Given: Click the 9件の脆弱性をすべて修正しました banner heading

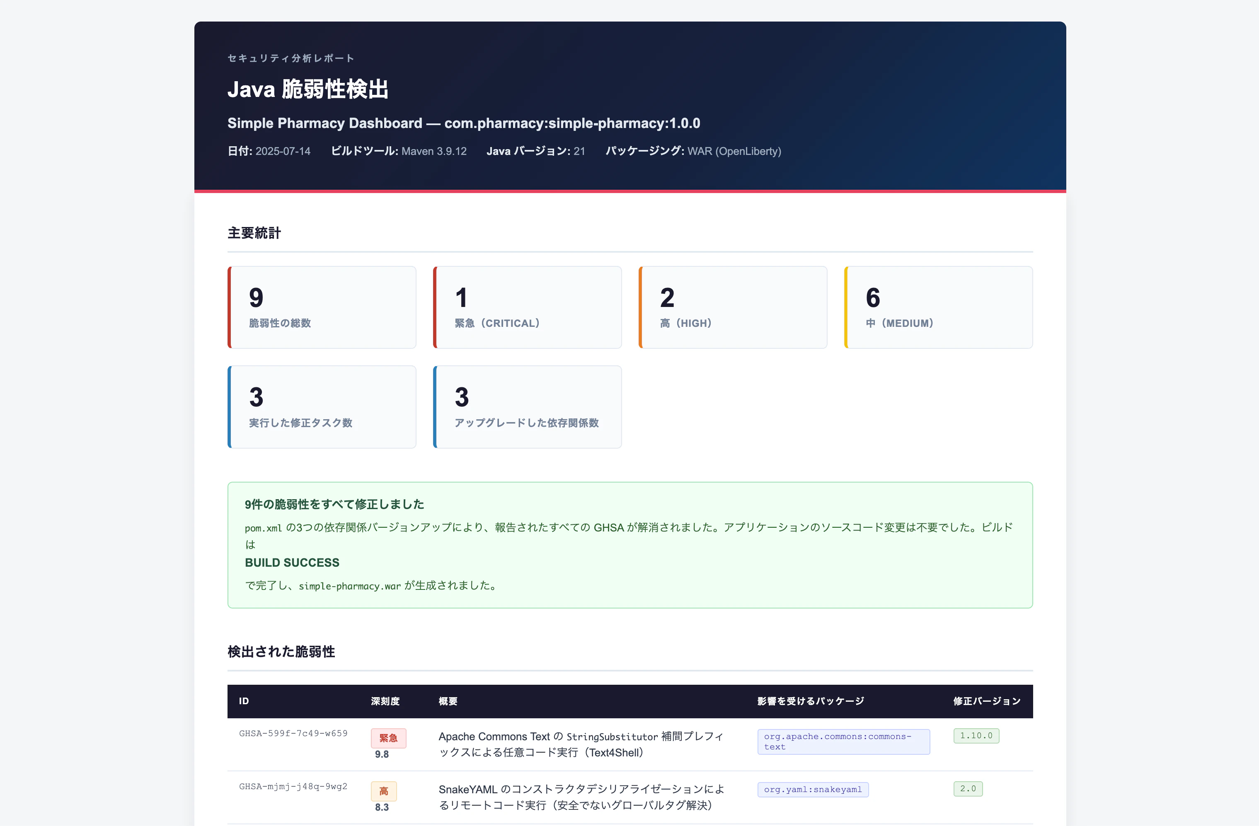Looking at the screenshot, I should [334, 505].
